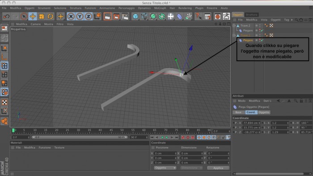Screen dimensions: 313x176
Task: Select the Move tool in toolbar
Action: pos(33,16)
